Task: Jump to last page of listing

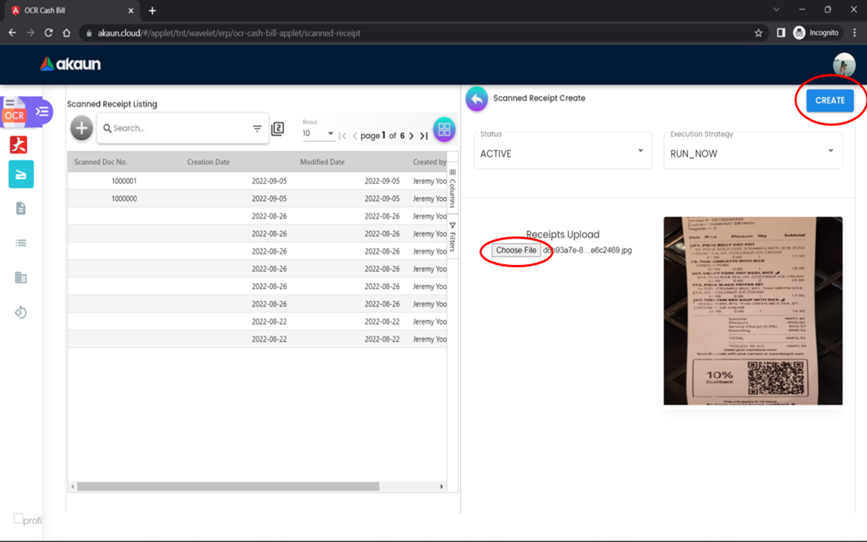Action: pyautogui.click(x=424, y=136)
